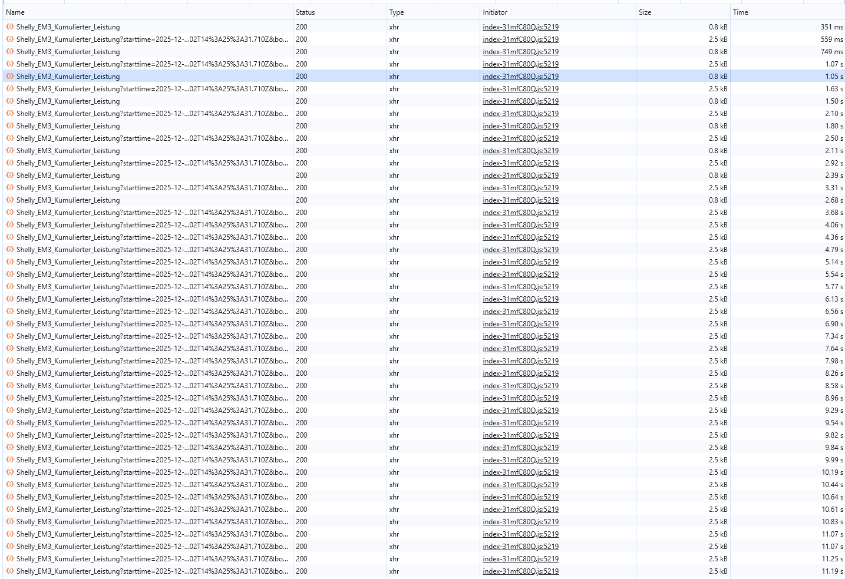Click the xhr icon in the 5.54 s row
845x579 pixels.
(x=10, y=274)
